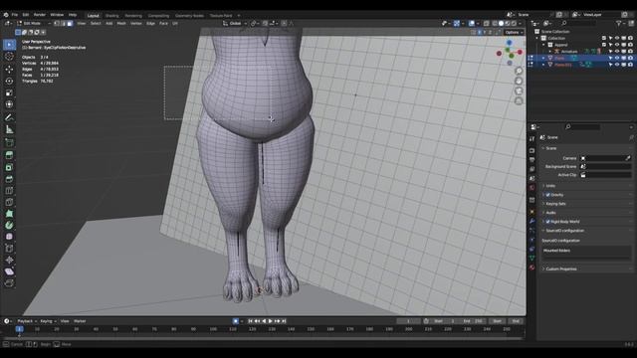Image resolution: width=637 pixels, height=358 pixels.
Task: Select the Shear tool
Action: pos(9,271)
